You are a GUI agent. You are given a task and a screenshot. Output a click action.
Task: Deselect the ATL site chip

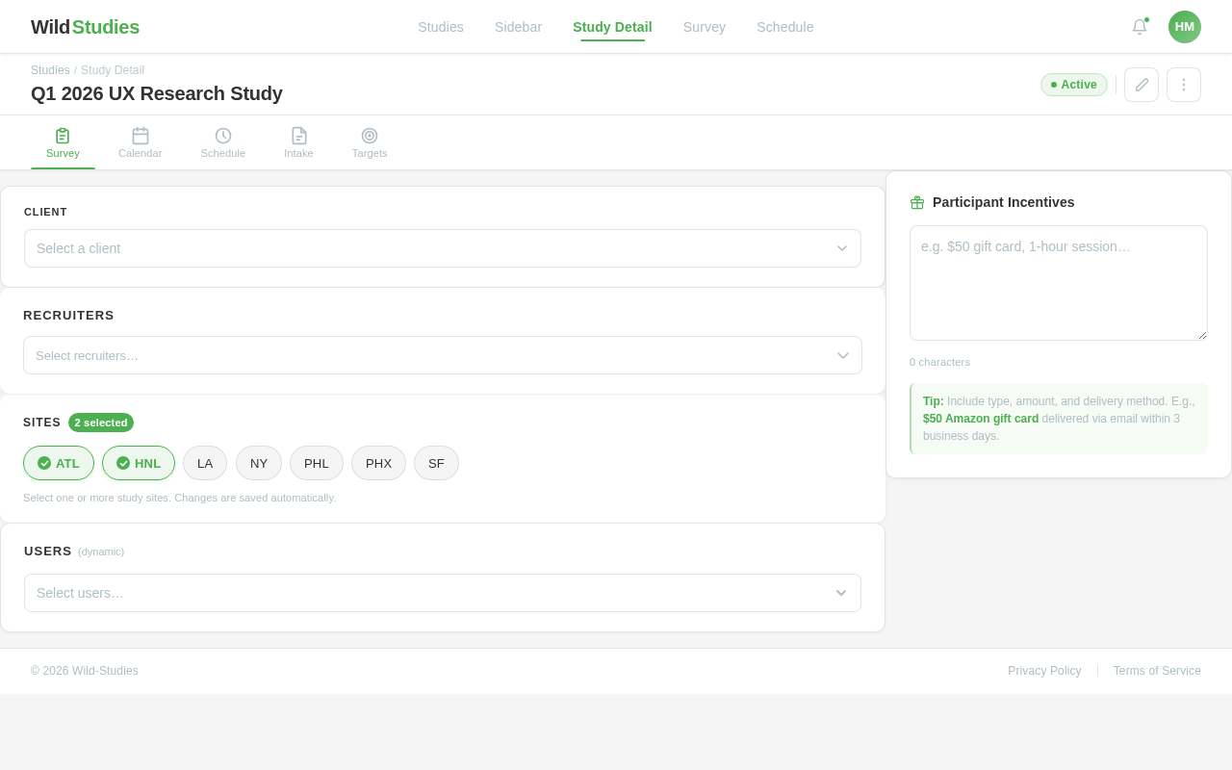click(58, 463)
